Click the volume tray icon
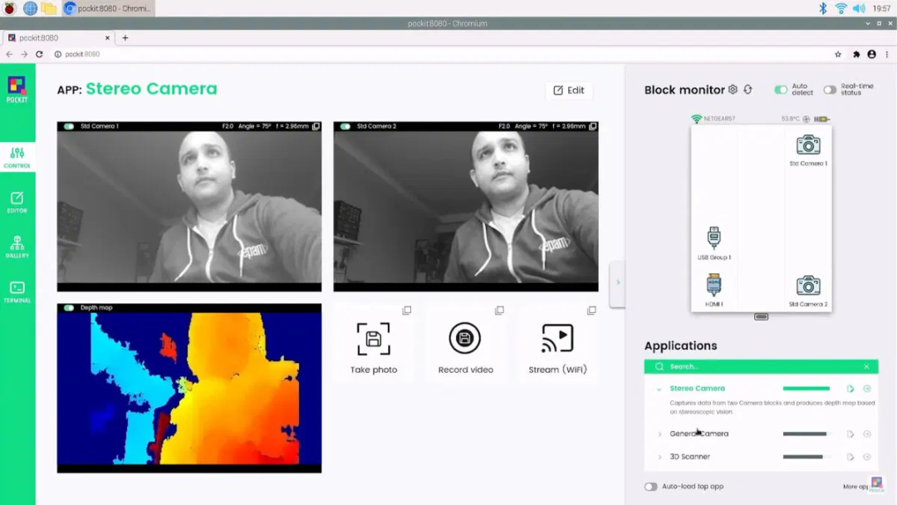The height and width of the screenshot is (505, 897). (859, 8)
